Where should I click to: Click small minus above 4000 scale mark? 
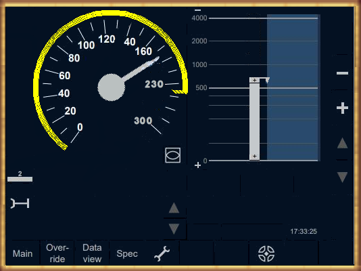tap(198, 10)
